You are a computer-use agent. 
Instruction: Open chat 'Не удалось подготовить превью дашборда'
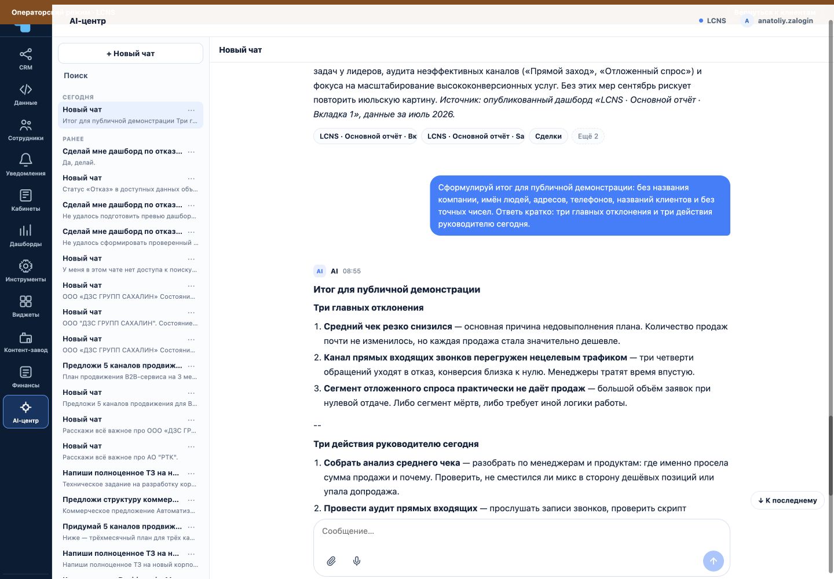point(130,210)
